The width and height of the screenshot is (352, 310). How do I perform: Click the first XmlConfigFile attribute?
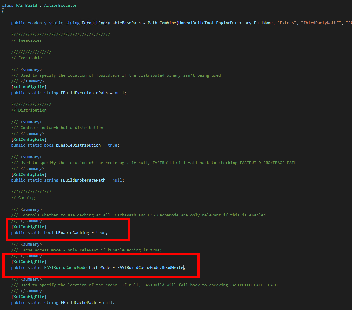pos(28,87)
